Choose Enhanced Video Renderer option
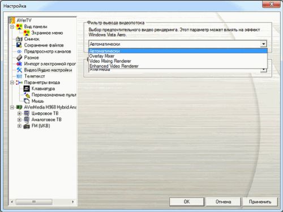Screen dimensions: 283x212 tap(178, 66)
